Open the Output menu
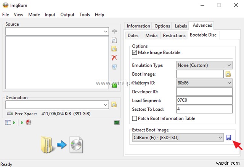The width and height of the screenshot is (244, 167). click(x=67, y=14)
